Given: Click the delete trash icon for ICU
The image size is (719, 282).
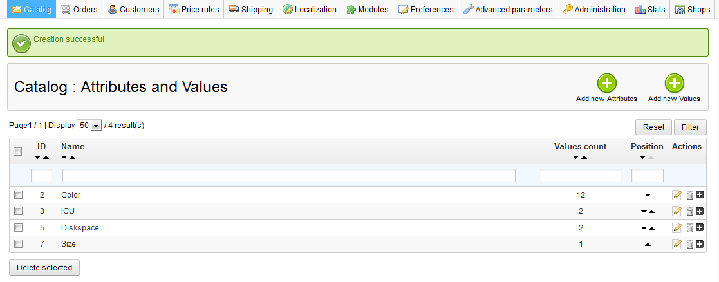Looking at the screenshot, I should (689, 211).
